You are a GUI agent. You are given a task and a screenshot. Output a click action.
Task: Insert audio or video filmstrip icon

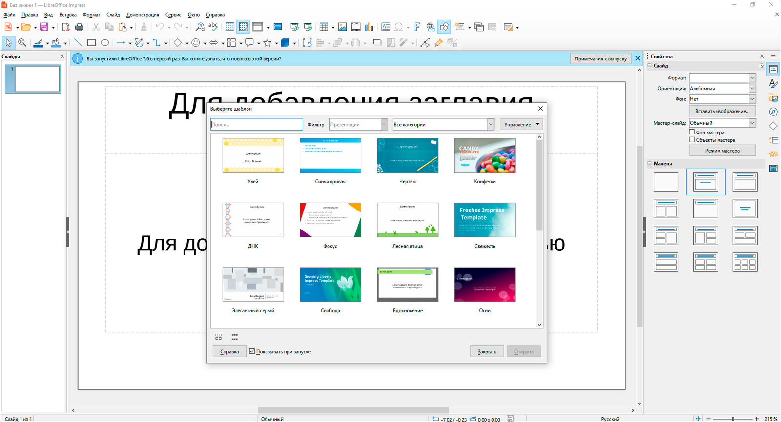pyautogui.click(x=356, y=27)
